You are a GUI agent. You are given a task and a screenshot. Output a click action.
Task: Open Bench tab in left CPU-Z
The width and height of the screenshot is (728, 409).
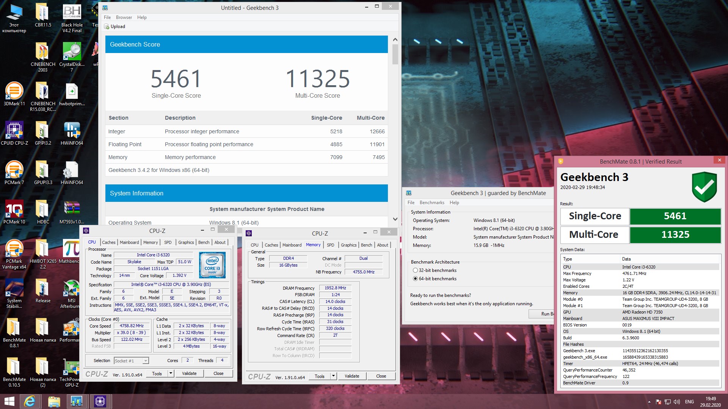(x=204, y=242)
